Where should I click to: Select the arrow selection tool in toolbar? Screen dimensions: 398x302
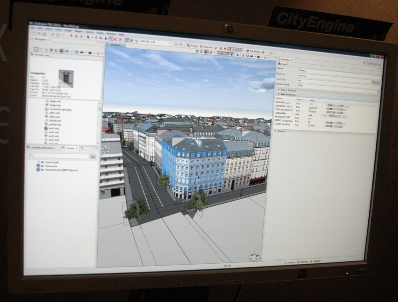[x=88, y=37]
